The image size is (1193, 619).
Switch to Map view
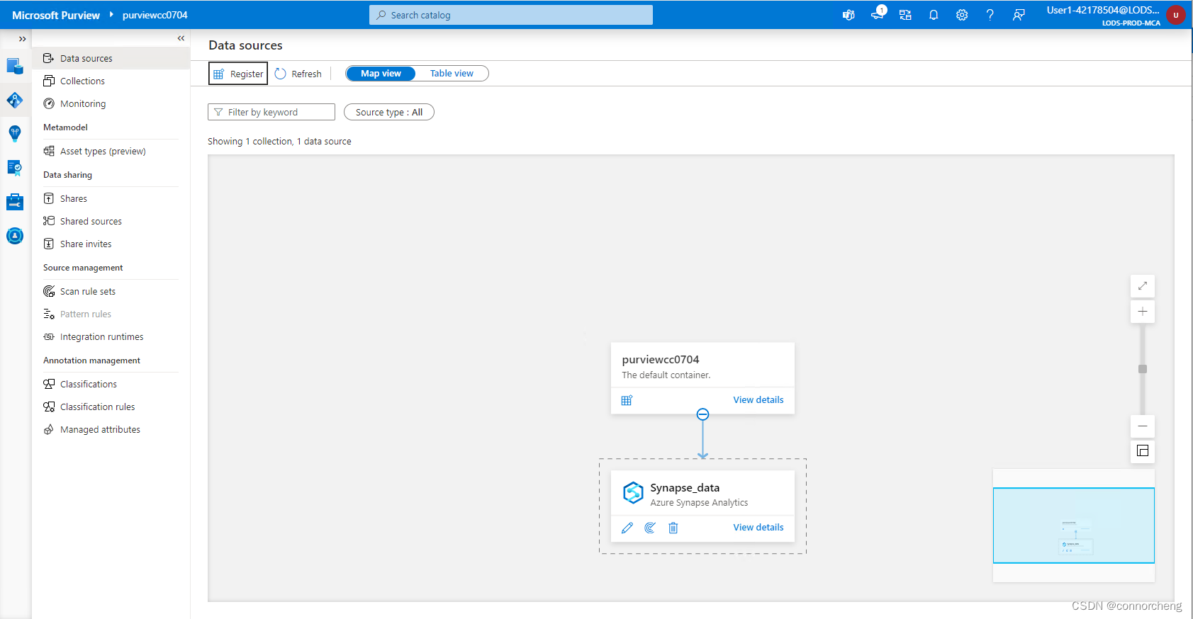381,74
